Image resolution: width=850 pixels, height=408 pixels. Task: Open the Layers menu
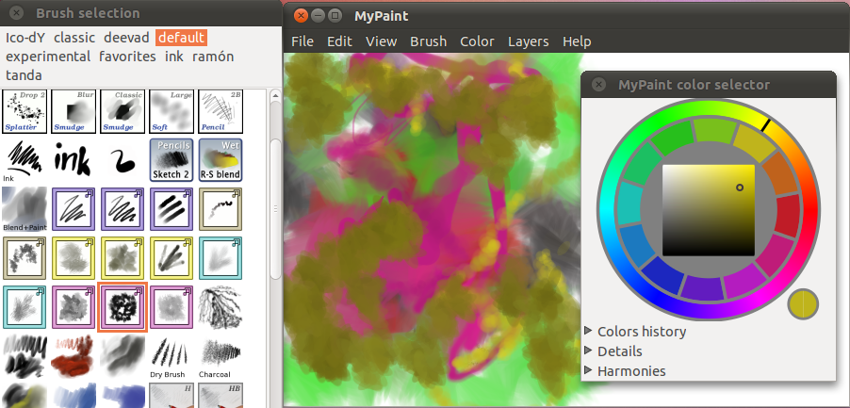pos(528,41)
